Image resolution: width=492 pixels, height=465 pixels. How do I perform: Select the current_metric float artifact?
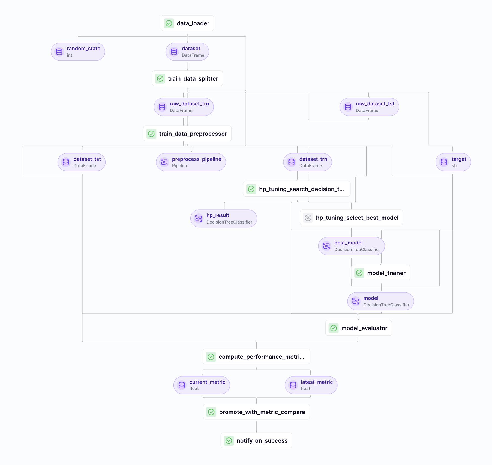pyautogui.click(x=202, y=385)
